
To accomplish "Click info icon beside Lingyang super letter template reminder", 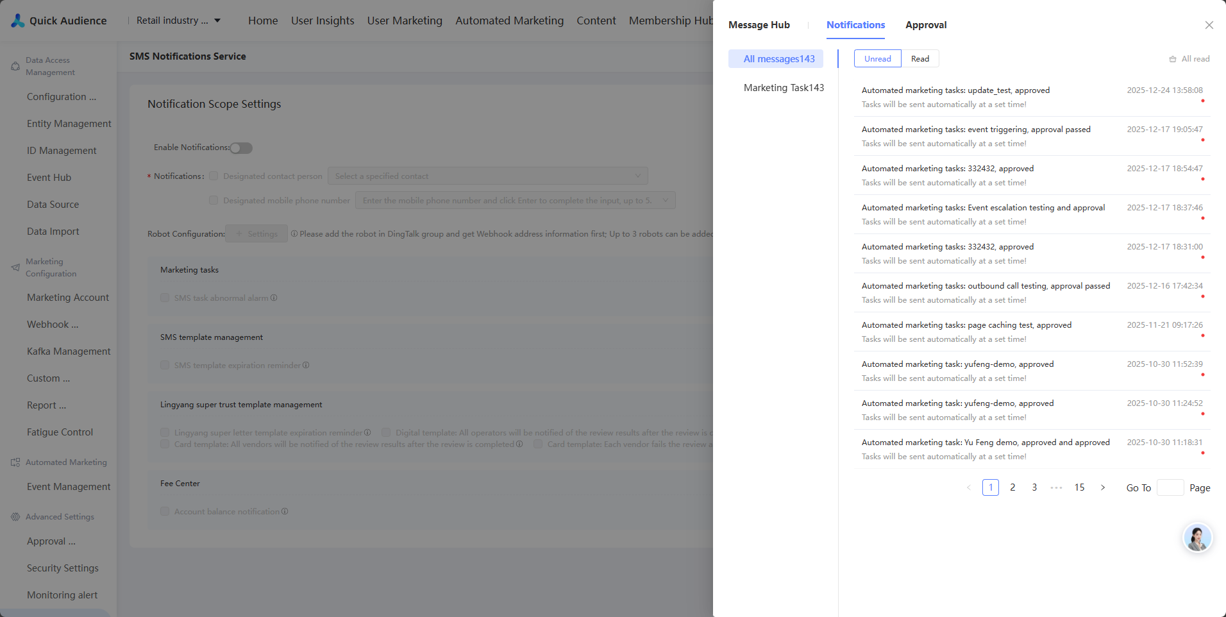I will pos(367,432).
